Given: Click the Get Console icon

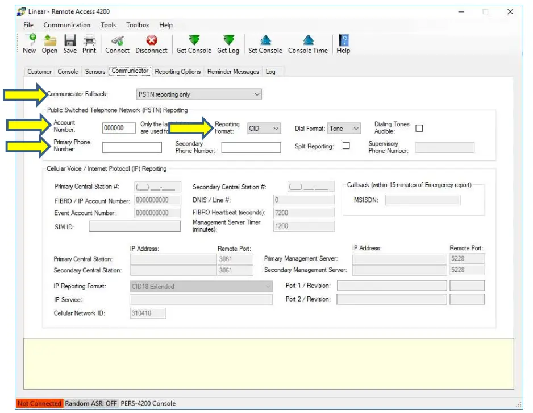Looking at the screenshot, I should [193, 43].
